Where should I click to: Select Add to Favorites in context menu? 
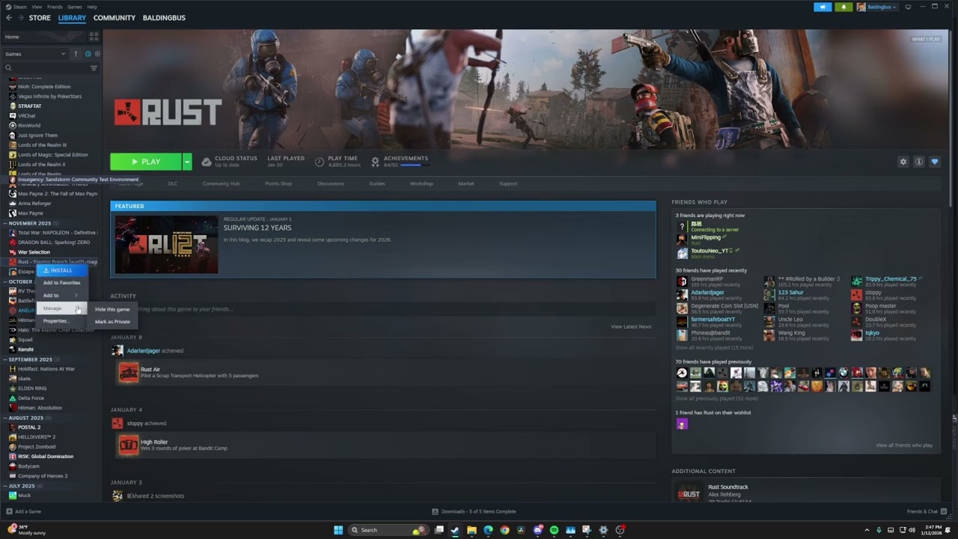click(x=61, y=283)
